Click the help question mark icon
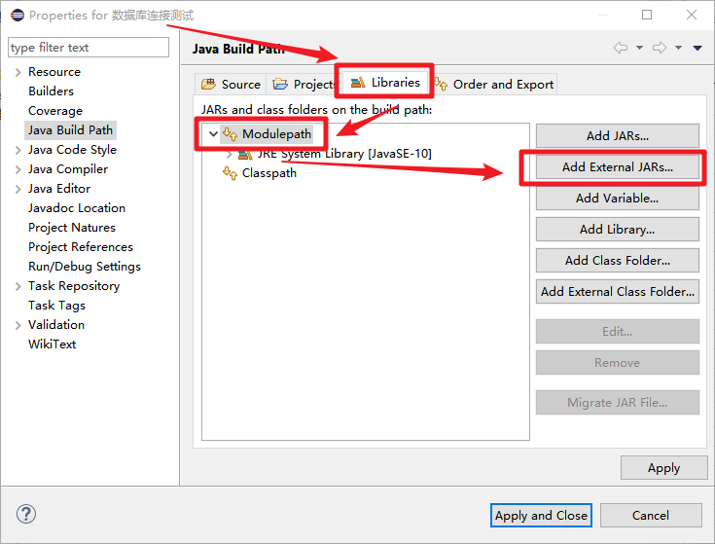Viewport: 715px width, 544px height. [26, 514]
